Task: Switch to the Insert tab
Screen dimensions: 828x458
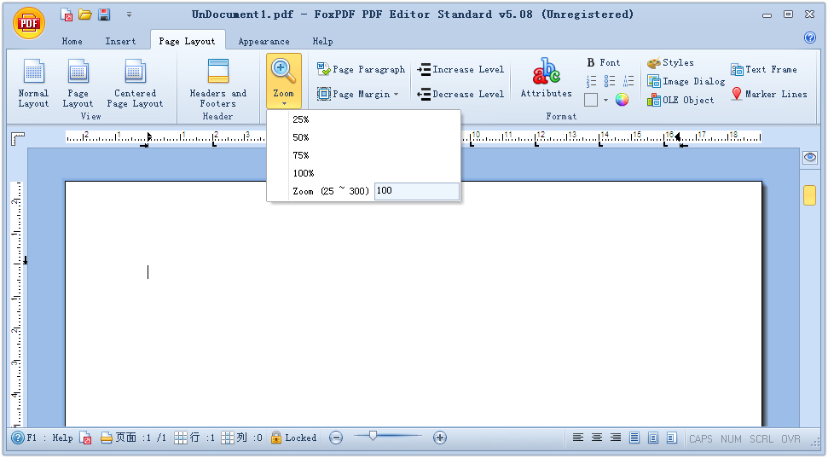Action: point(120,41)
